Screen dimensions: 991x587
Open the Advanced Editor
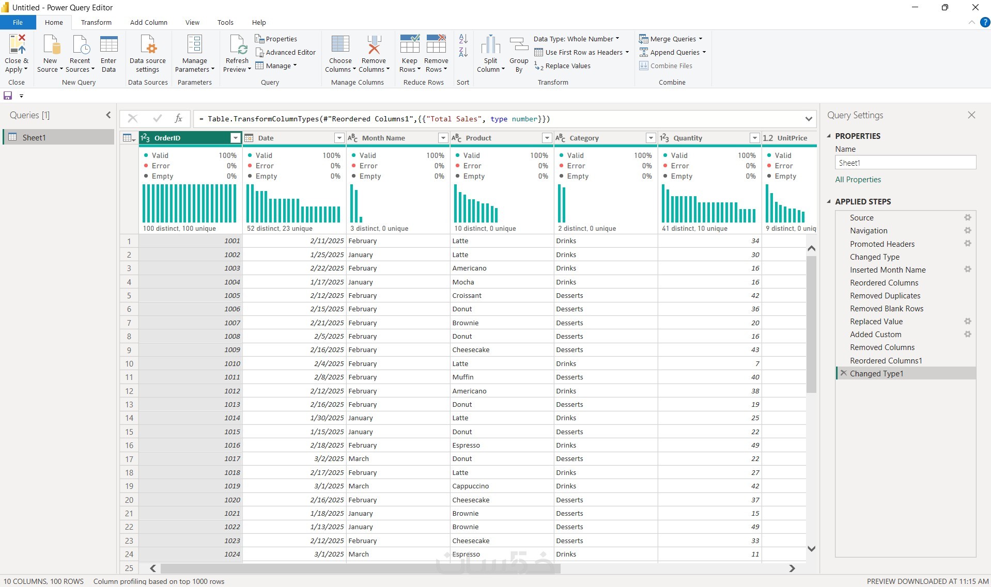click(x=285, y=52)
